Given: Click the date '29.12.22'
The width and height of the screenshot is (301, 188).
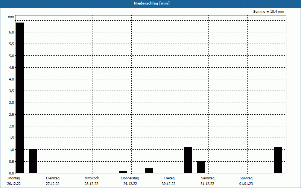Looking at the screenshot, I should [130, 184].
